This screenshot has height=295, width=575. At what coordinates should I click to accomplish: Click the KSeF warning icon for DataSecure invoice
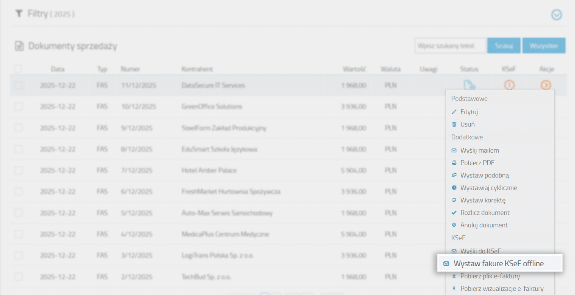tap(509, 85)
